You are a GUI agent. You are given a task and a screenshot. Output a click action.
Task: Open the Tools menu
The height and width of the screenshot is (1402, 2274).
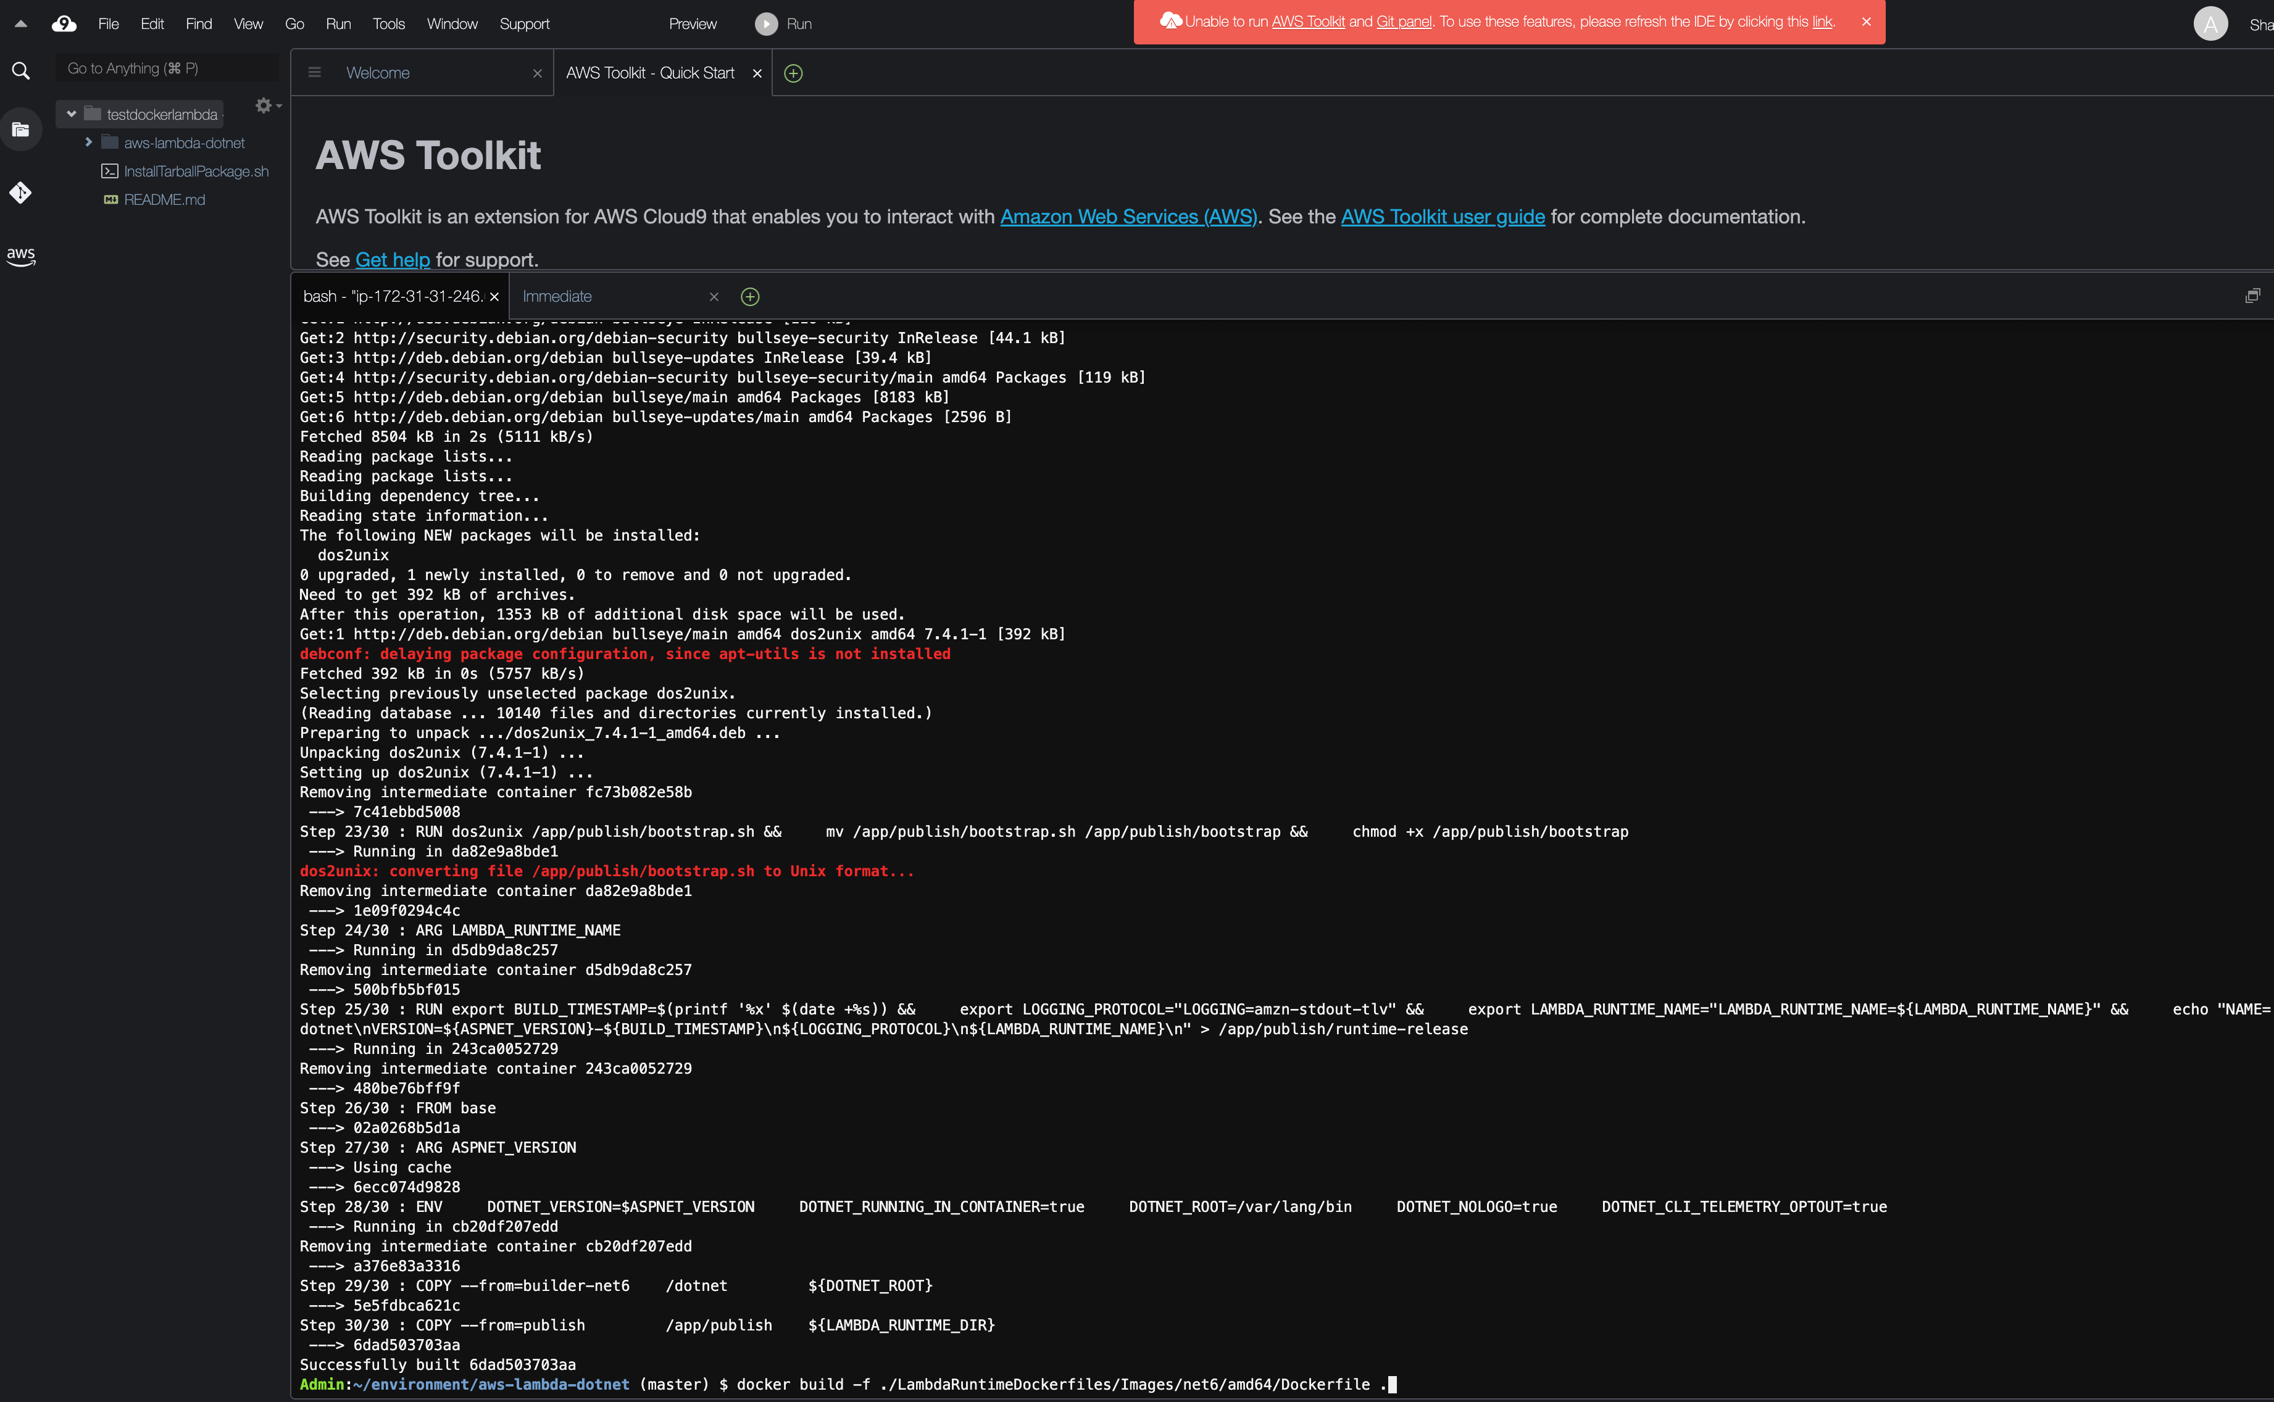[x=388, y=24]
